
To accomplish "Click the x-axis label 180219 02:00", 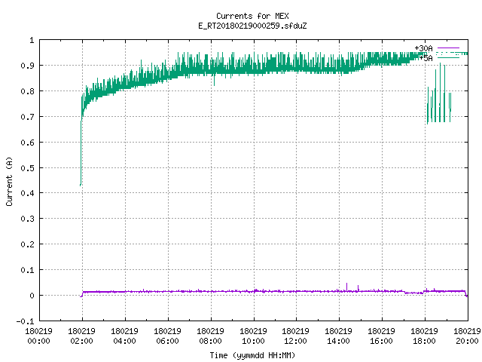I will tap(82, 336).
